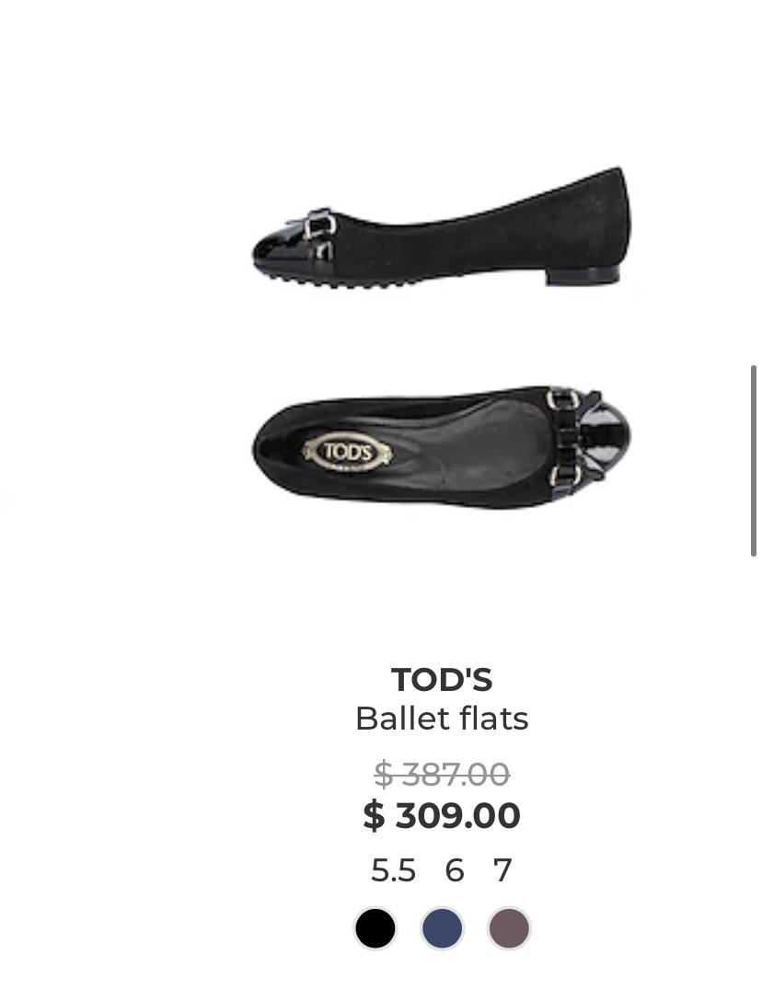The height and width of the screenshot is (989, 762).
Task: Open the TOD'S brand name link
Action: coord(442,680)
